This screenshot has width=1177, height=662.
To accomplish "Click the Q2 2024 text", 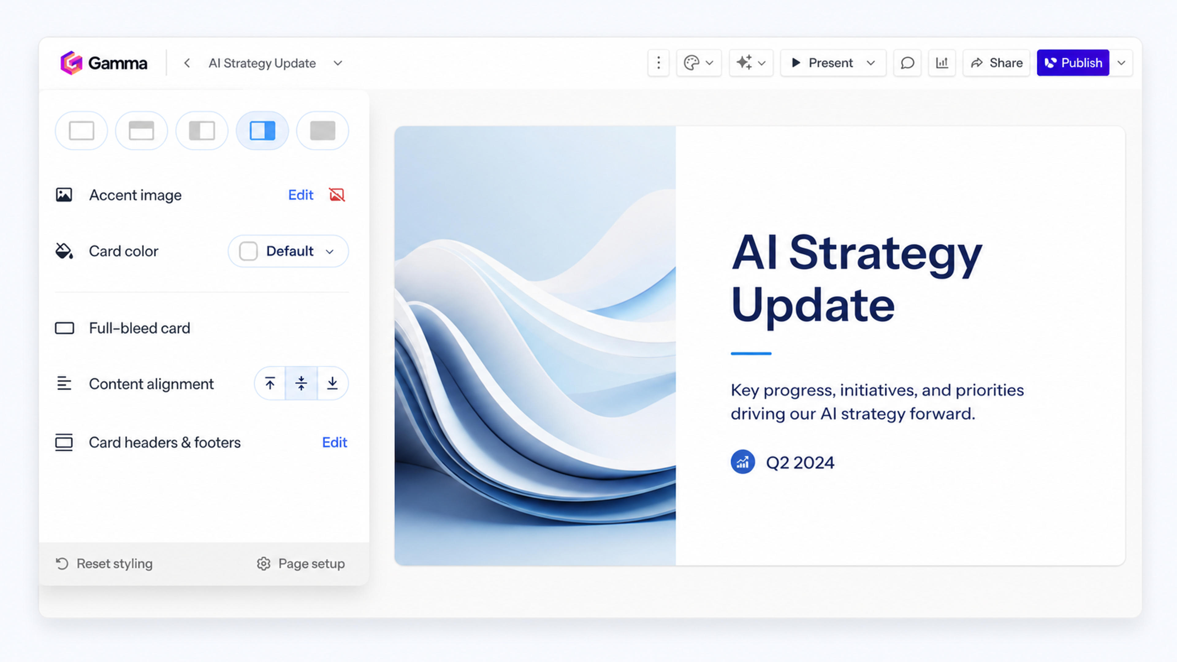I will tap(800, 463).
